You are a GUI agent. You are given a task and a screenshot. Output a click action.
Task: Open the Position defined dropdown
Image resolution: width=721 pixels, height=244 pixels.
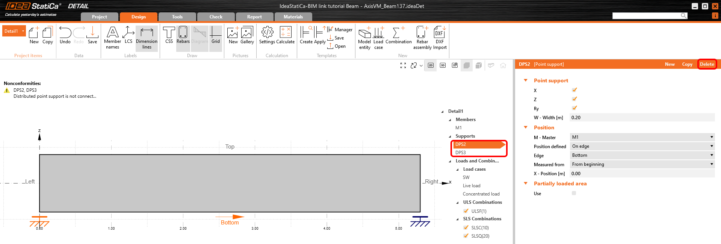[642, 146]
